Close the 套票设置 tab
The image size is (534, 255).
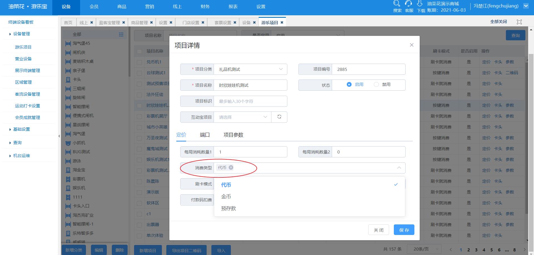click(x=235, y=23)
